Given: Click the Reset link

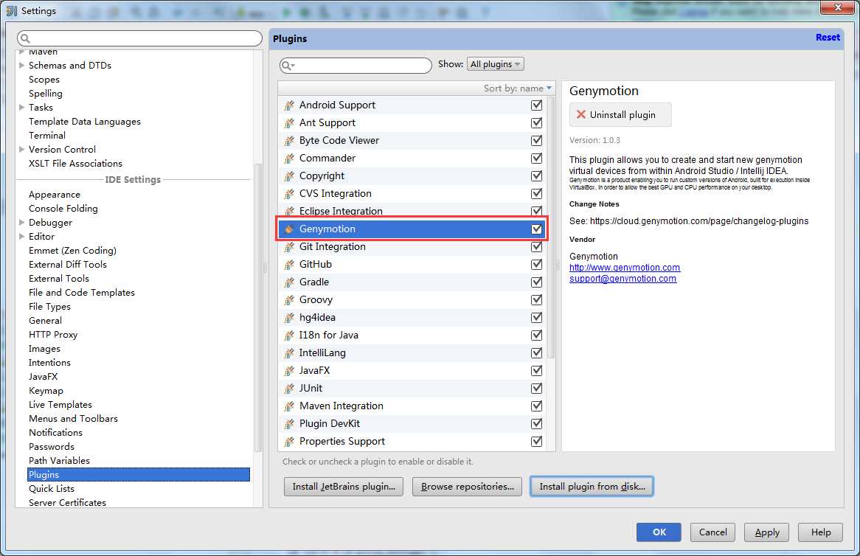Looking at the screenshot, I should (828, 38).
